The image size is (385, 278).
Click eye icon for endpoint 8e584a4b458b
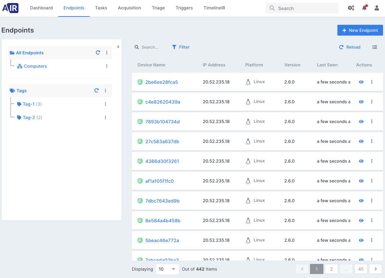click(361, 221)
